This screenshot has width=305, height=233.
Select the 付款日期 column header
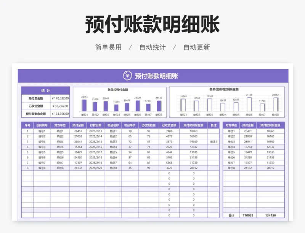pos(96,125)
